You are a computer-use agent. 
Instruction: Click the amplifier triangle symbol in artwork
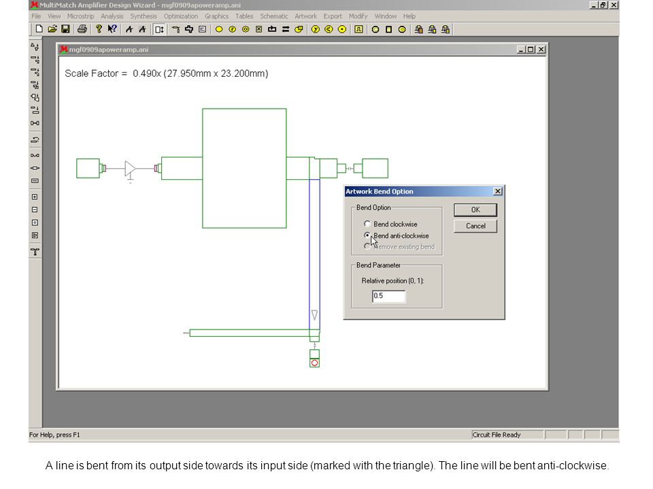[130, 169]
